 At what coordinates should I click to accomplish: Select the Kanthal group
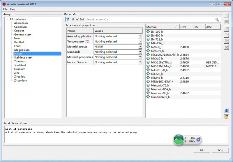point(19,42)
